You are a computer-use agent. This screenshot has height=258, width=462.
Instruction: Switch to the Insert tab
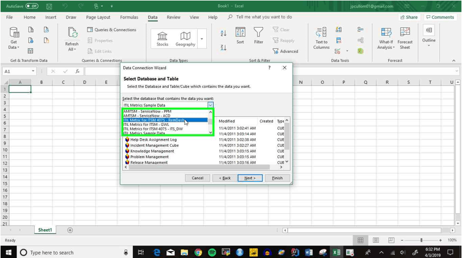[51, 17]
